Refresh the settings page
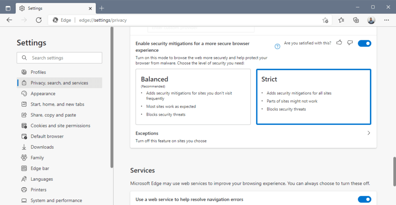The height and width of the screenshot is (205, 396). coord(39,20)
